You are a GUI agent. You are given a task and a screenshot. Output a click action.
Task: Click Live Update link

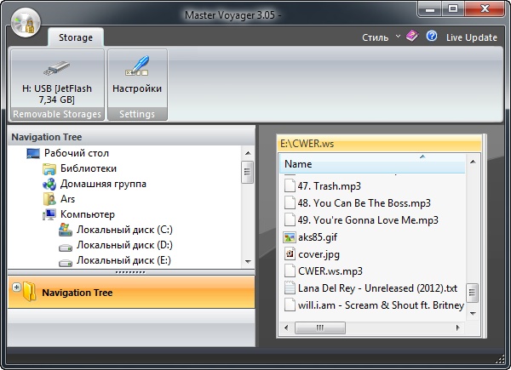(x=472, y=37)
